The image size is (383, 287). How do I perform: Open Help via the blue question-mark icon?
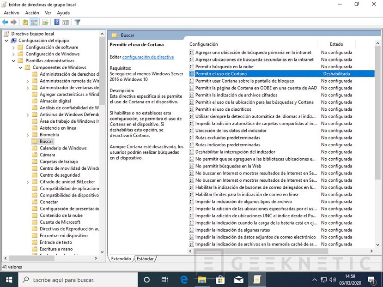pos(57,22)
